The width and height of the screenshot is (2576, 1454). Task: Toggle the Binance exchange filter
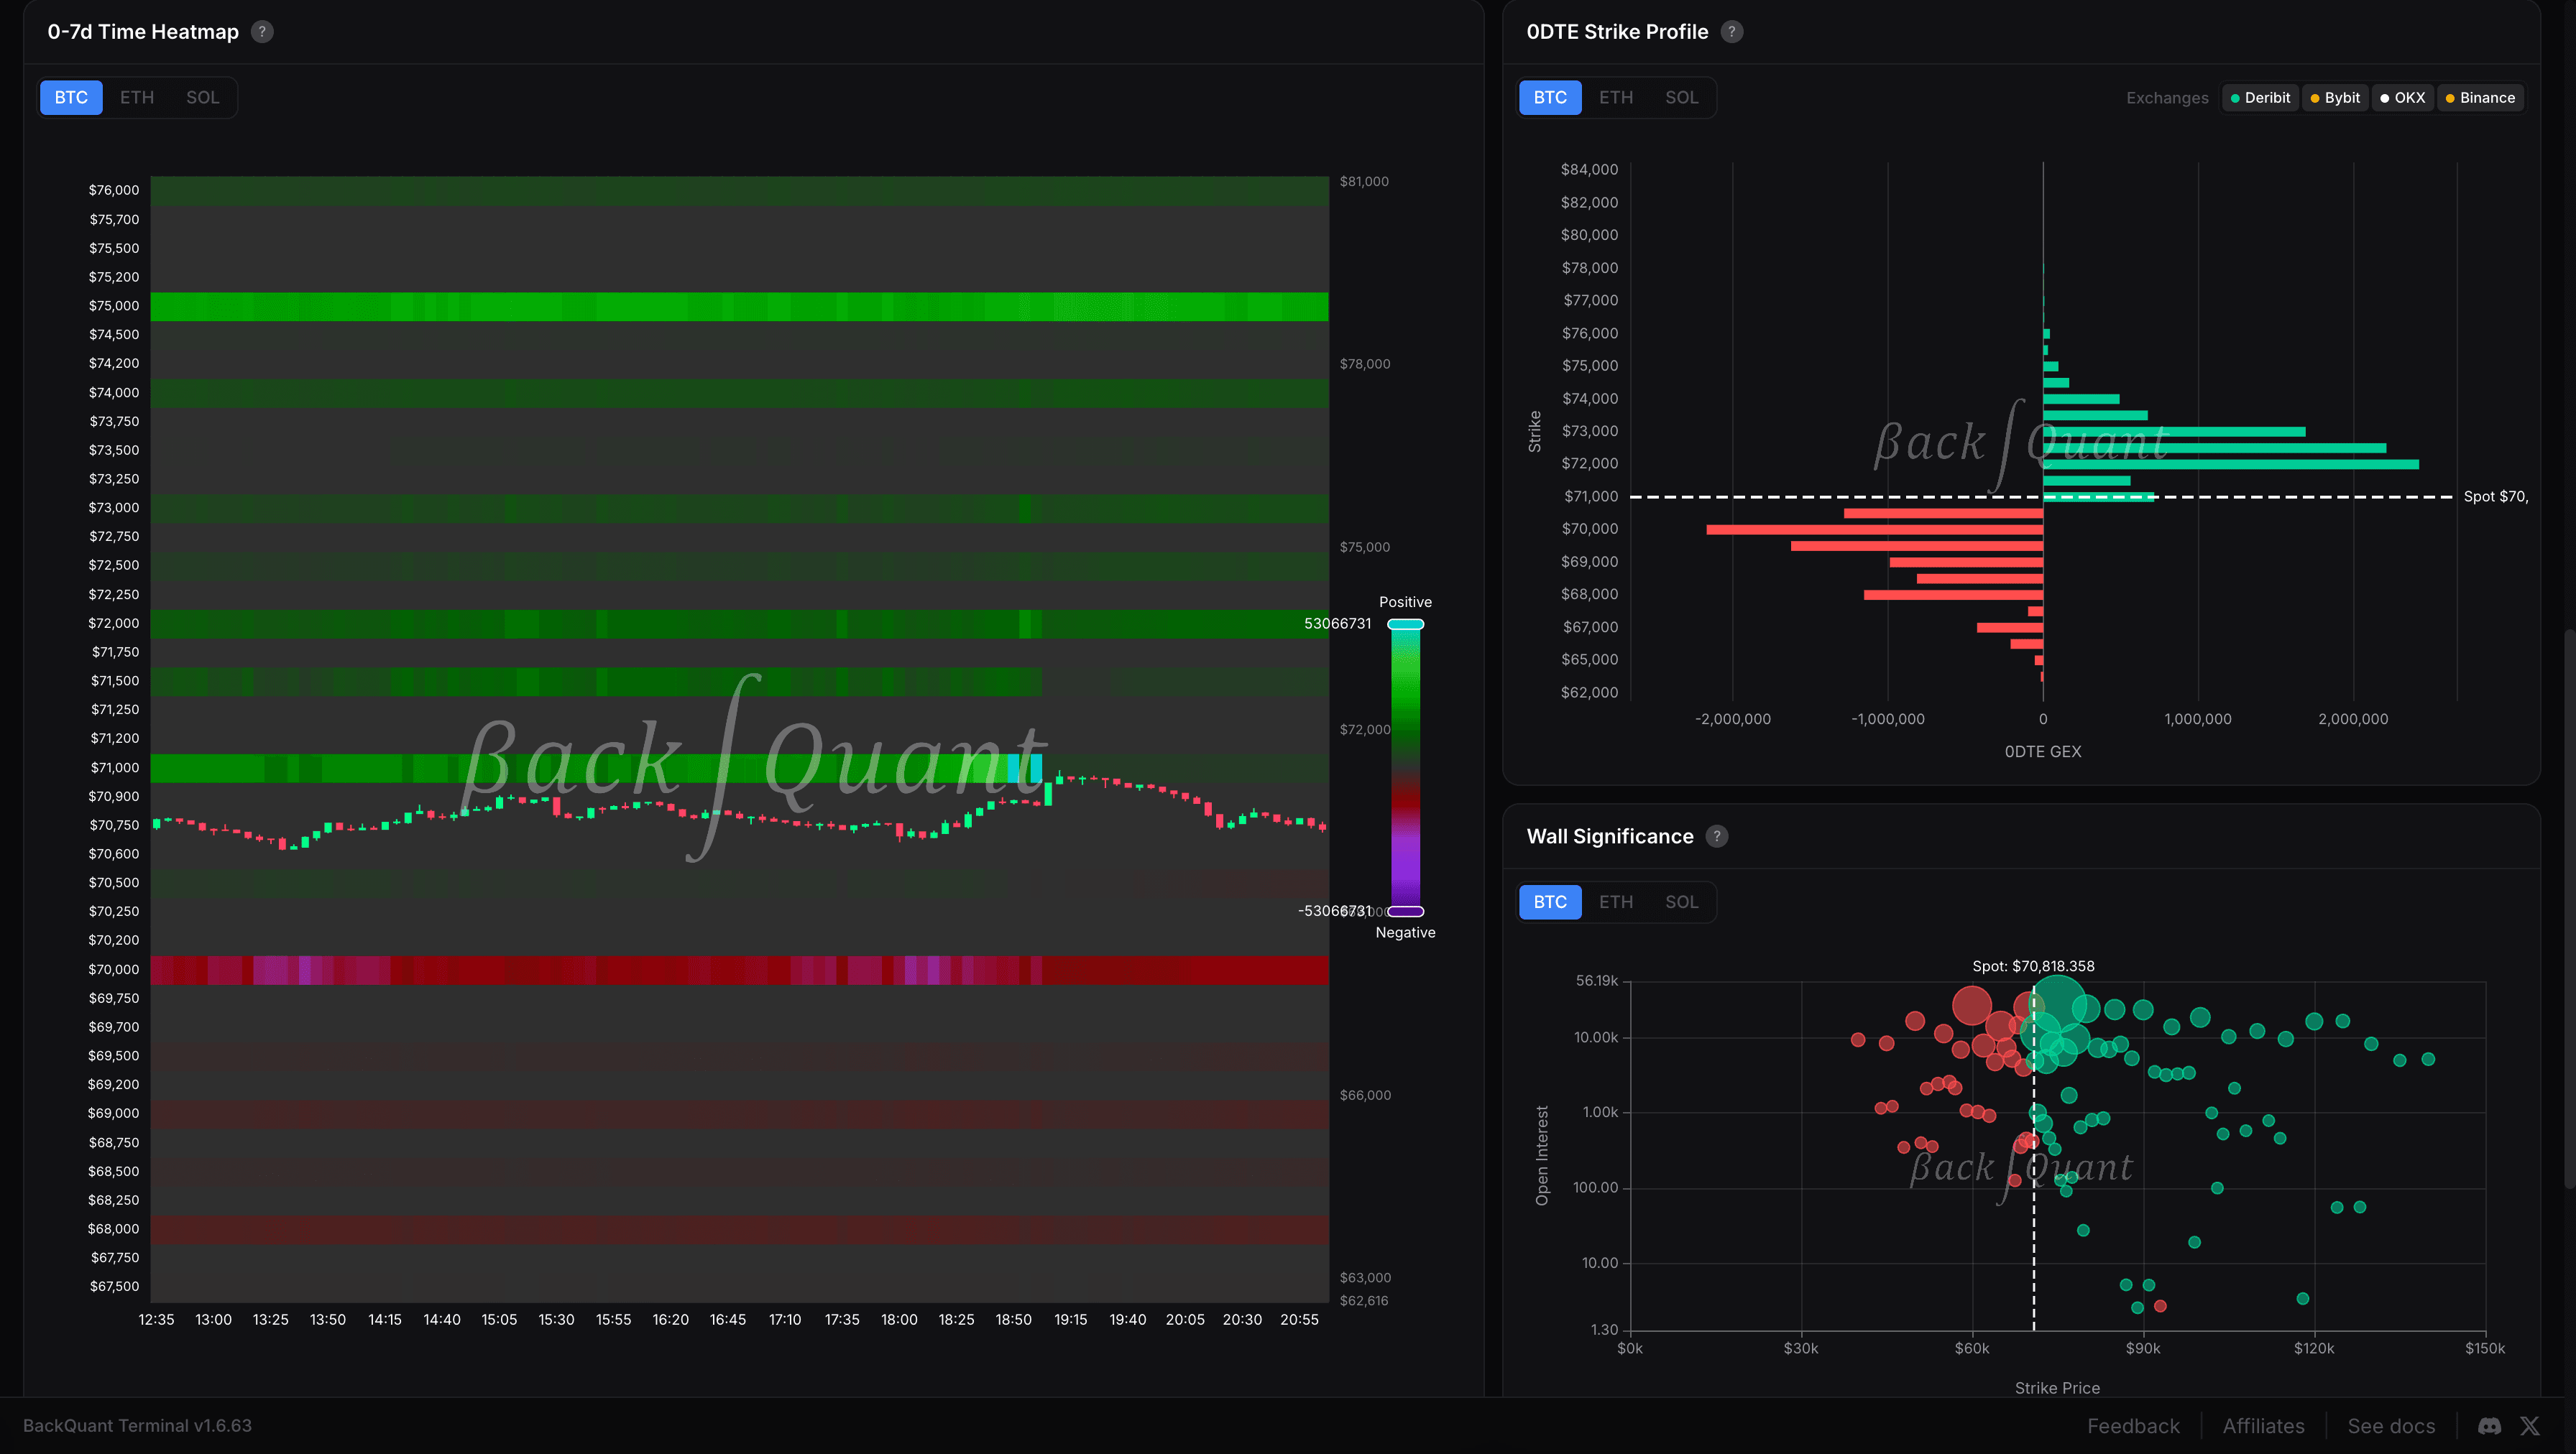(x=2480, y=97)
